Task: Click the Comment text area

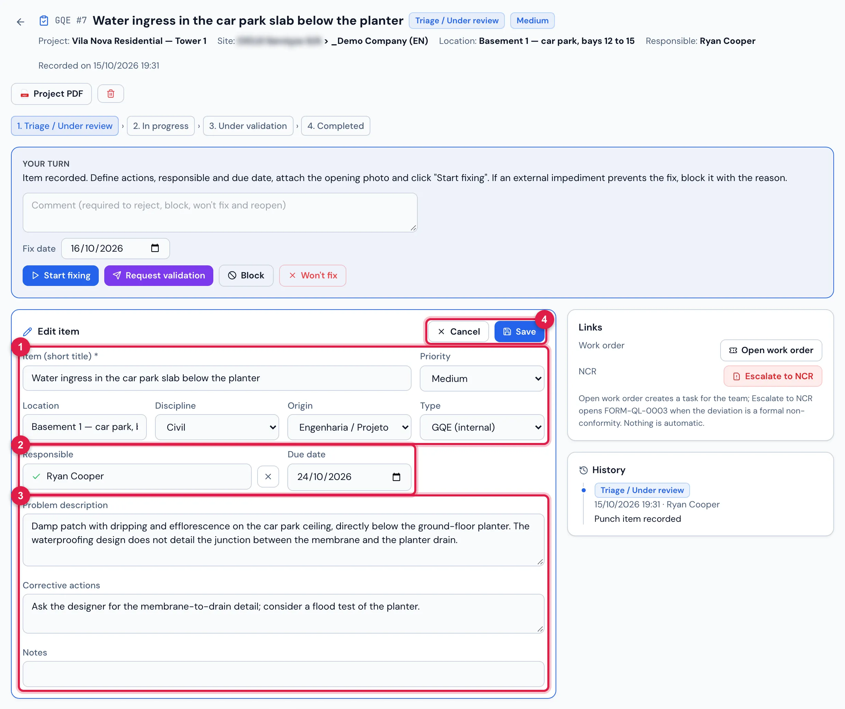Action: pyautogui.click(x=220, y=213)
